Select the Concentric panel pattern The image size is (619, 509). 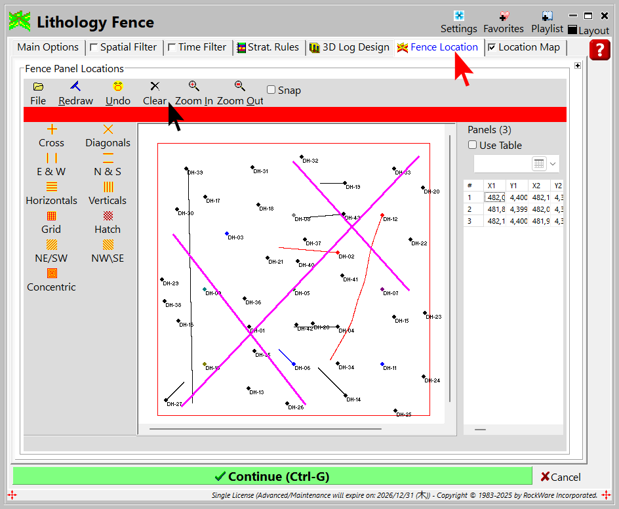point(51,274)
